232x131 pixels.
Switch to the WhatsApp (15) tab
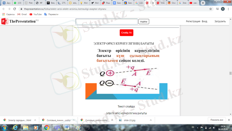tap(17, 3)
